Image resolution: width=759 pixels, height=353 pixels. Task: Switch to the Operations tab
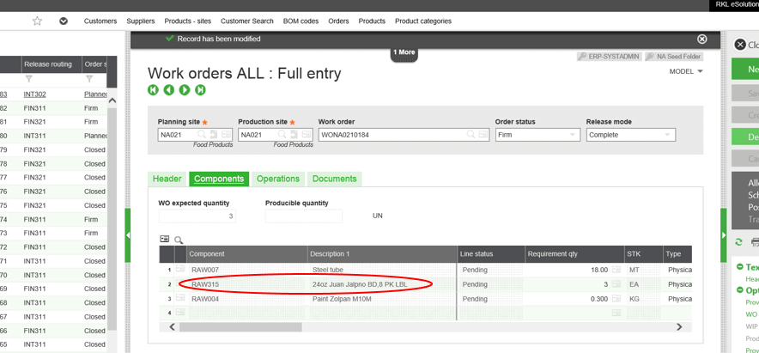[x=278, y=179]
